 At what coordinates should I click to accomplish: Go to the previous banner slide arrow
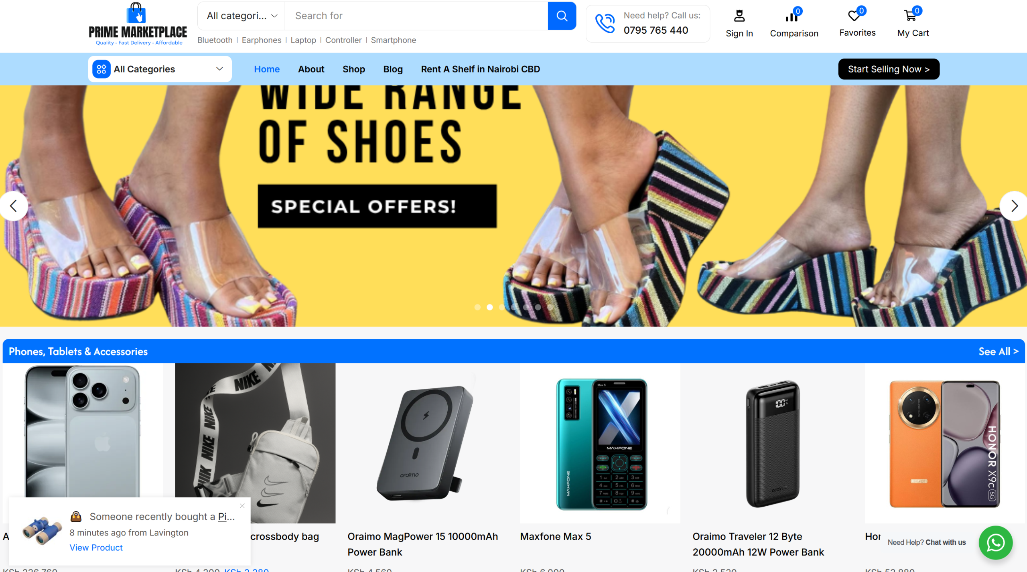pos(14,206)
